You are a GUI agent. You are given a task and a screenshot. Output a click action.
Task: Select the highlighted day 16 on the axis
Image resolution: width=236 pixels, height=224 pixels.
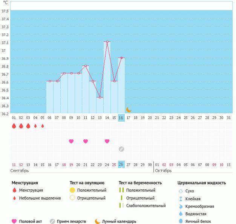click(121, 118)
